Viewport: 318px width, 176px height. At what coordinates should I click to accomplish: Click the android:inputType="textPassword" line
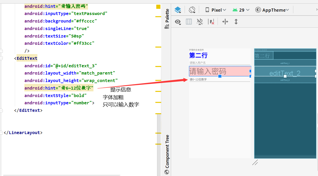66,13
